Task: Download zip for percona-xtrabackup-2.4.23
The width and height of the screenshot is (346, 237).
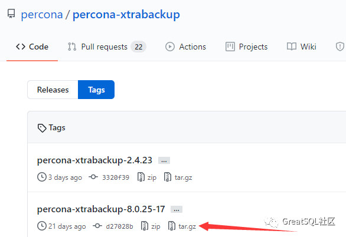Action: point(147,177)
